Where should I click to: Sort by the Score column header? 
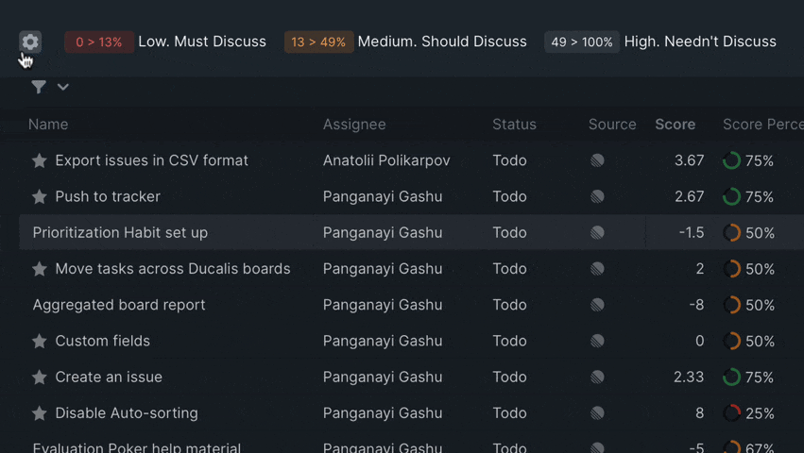(675, 125)
